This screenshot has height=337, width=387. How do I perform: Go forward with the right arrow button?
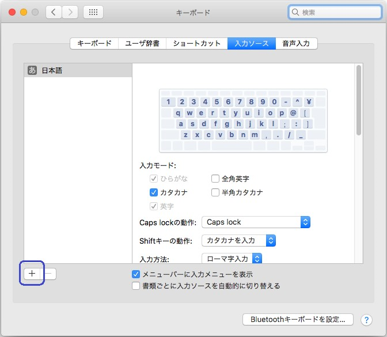click(70, 12)
